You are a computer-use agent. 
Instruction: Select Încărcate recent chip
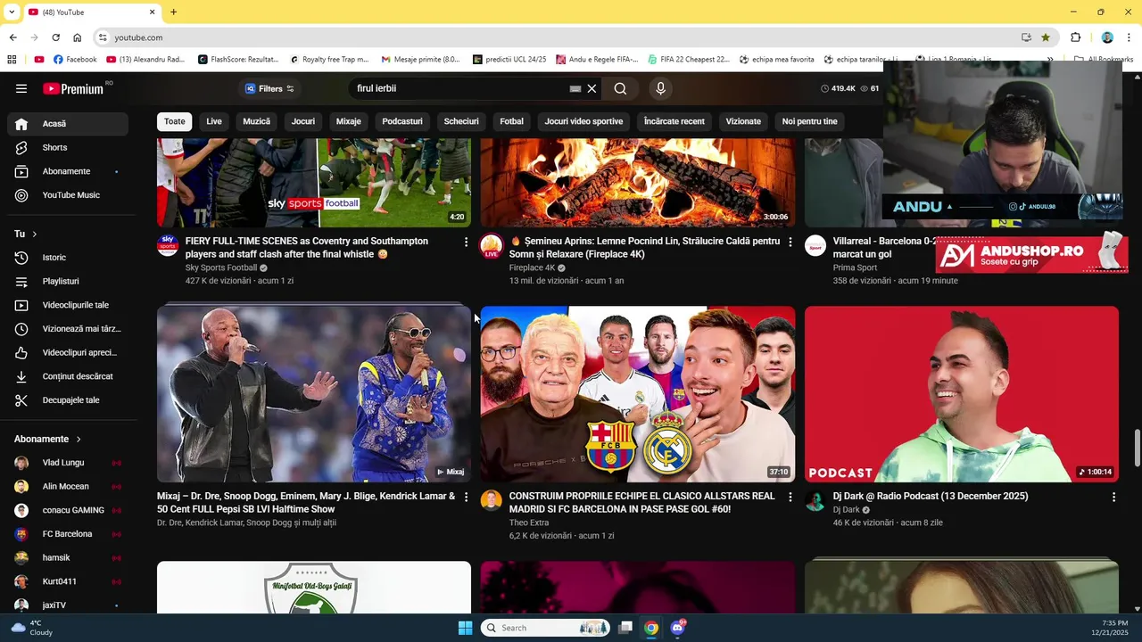[674, 121]
